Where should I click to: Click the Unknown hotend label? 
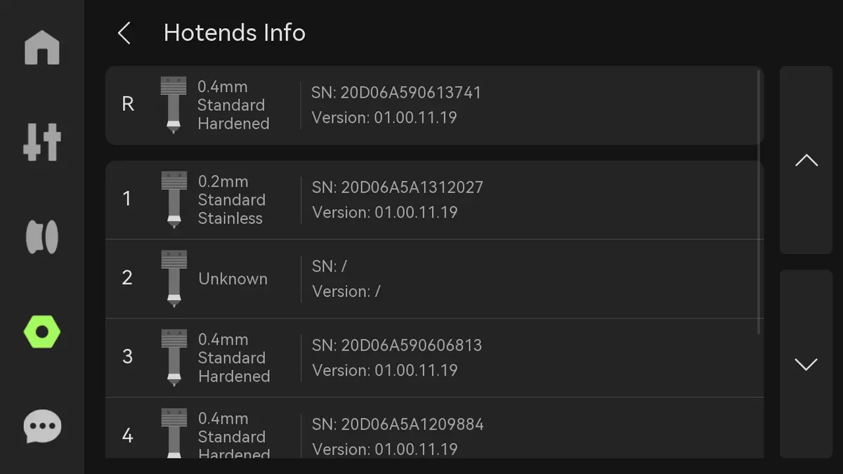(233, 279)
